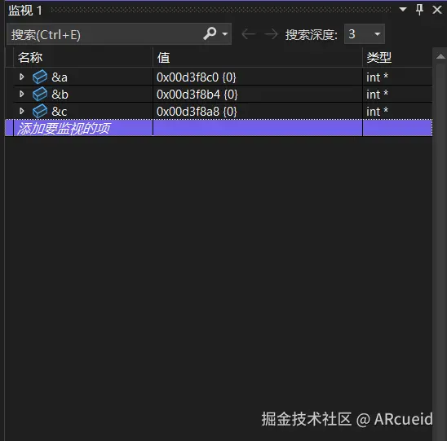
Task: Open the window position dropdown menu arrow
Action: point(403,10)
